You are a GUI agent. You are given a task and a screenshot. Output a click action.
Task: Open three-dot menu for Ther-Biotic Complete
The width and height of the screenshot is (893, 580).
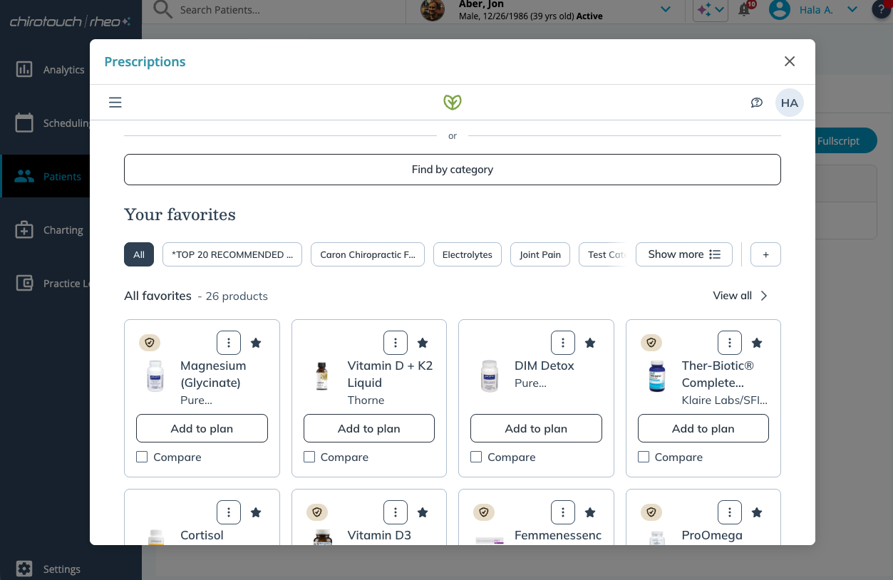729,343
